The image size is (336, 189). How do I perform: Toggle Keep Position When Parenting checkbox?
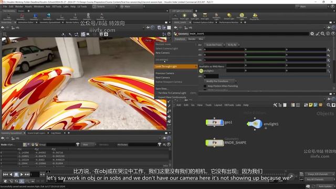click(205, 86)
